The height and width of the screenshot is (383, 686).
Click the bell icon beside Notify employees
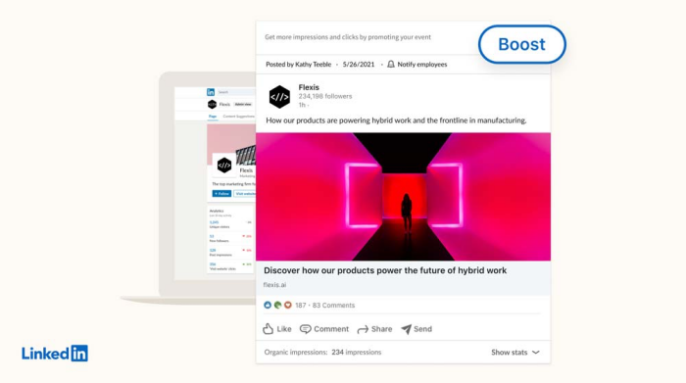pos(391,65)
